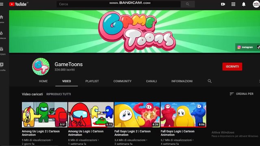The image size is (260, 146).
Task: Click '6,7 Mln di visualizzazioni' text
Action: [176, 140]
